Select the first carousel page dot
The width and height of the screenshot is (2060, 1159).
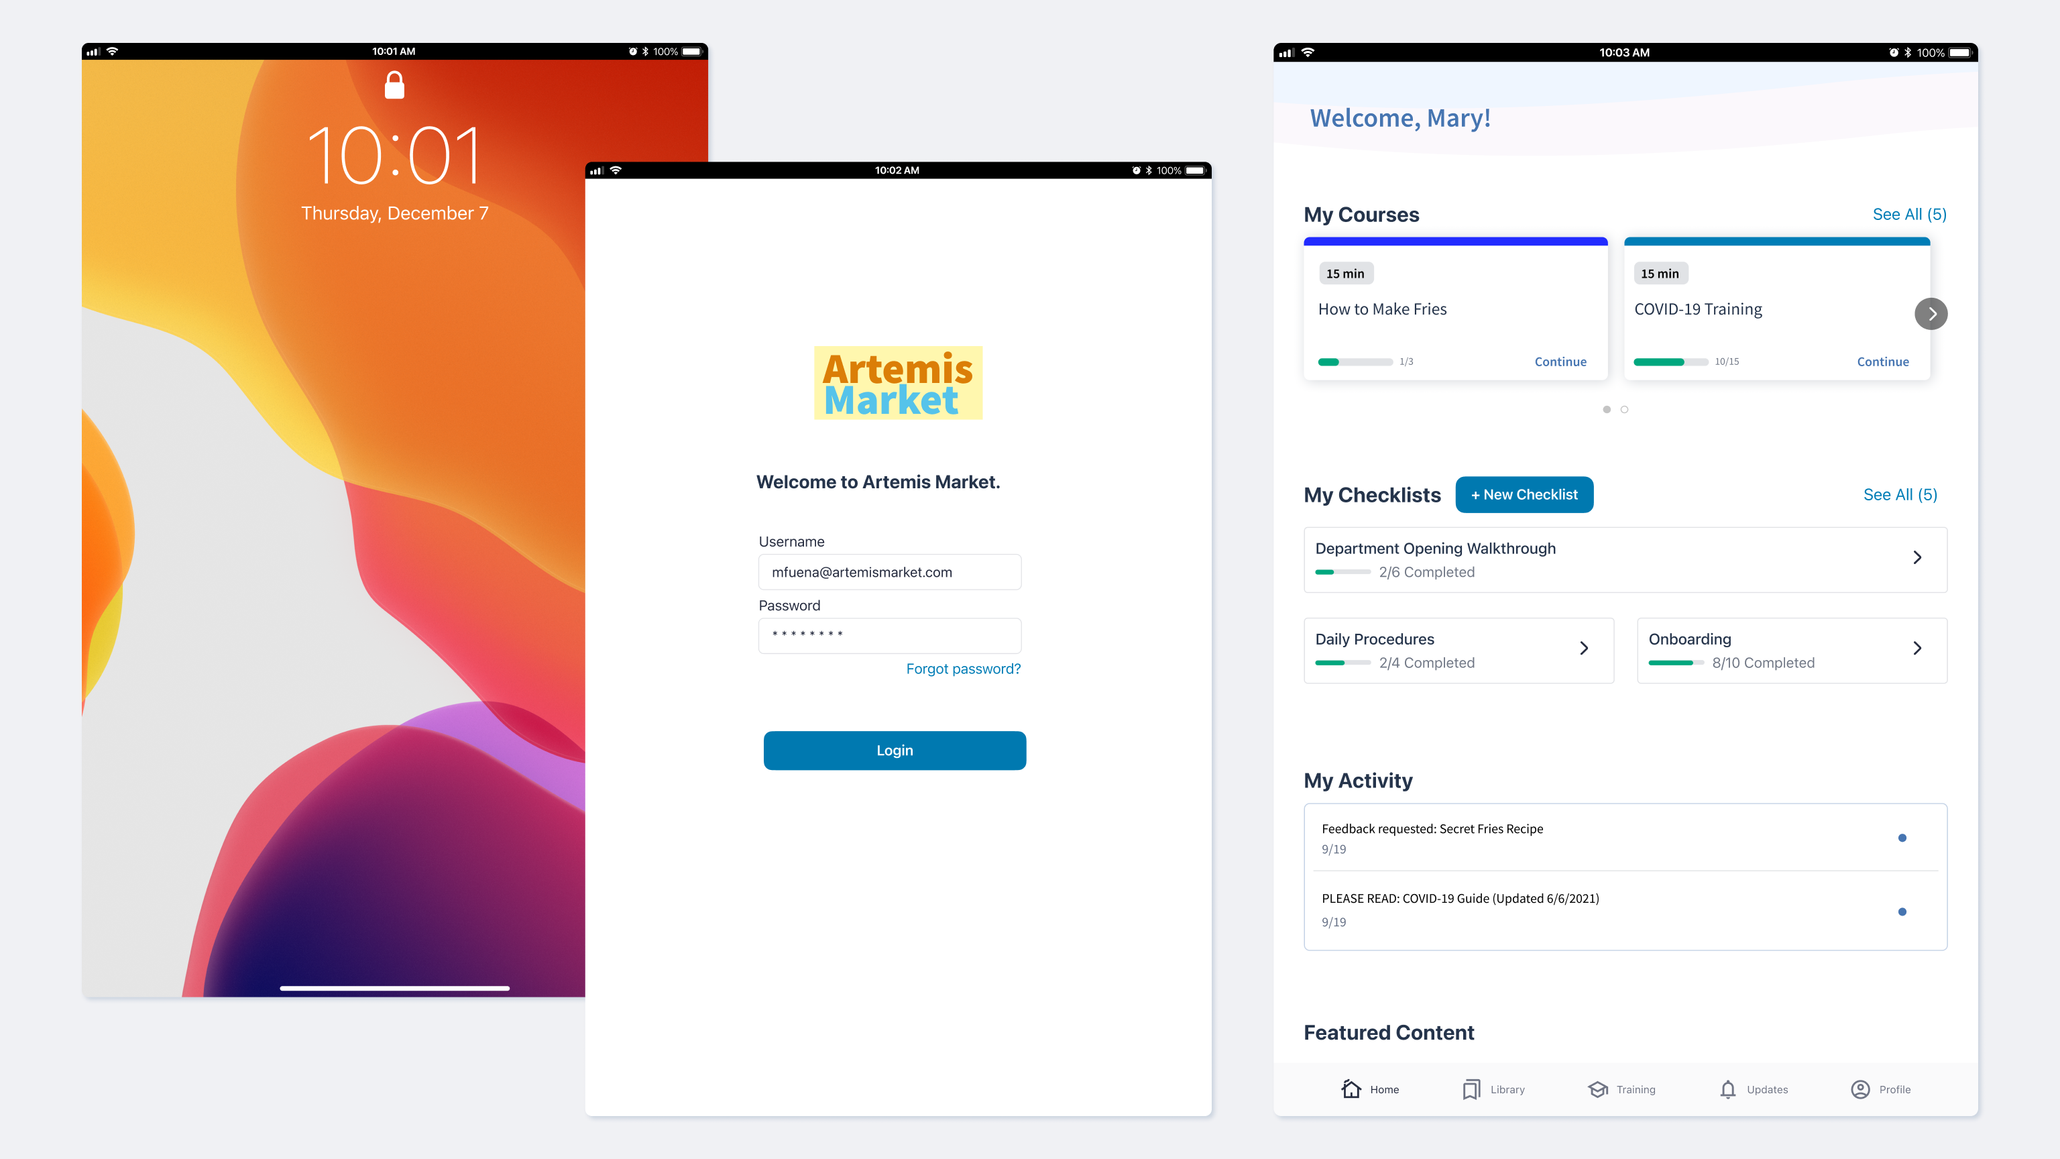[x=1607, y=410]
